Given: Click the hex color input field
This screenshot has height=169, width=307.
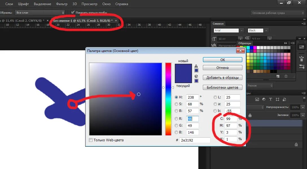Looking at the screenshot, I should tap(195, 140).
